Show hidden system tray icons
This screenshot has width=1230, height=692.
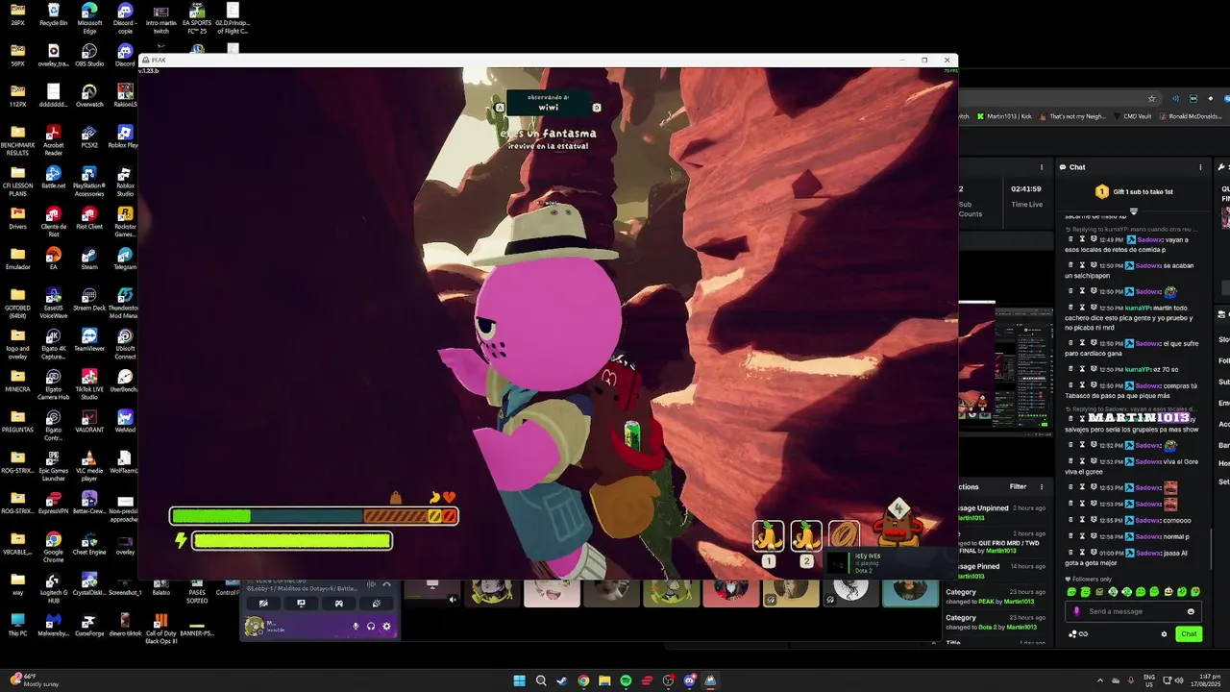(1100, 680)
